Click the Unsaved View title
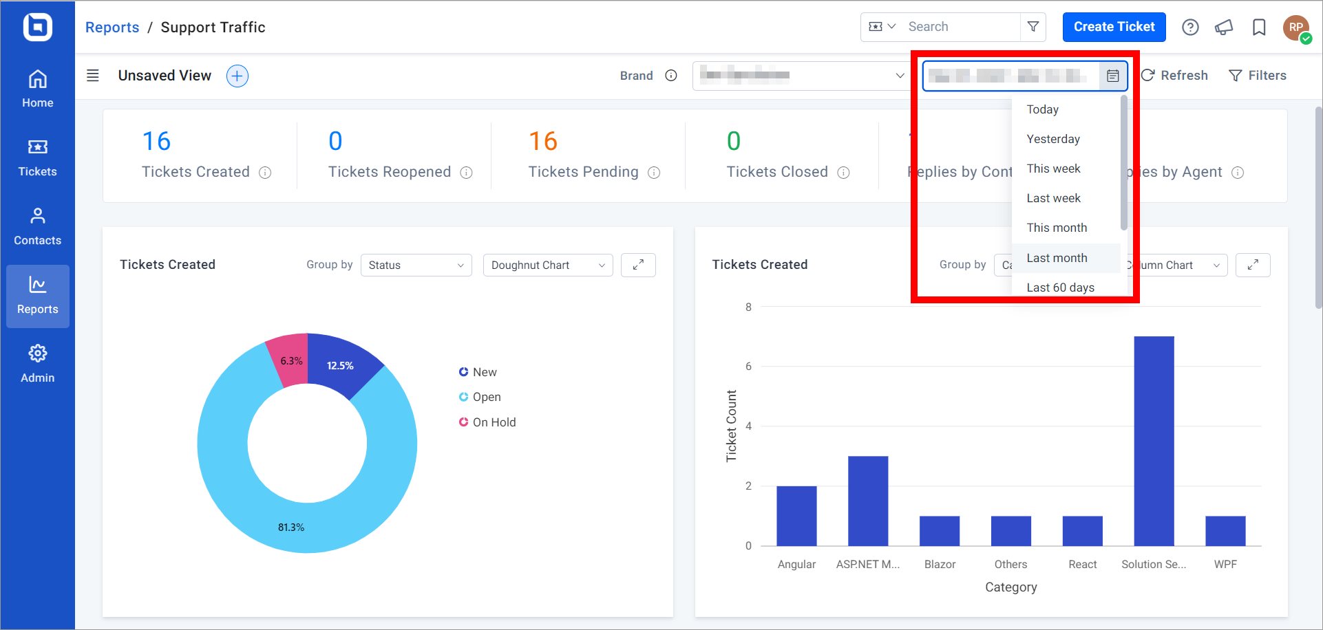Viewport: 1323px width, 630px height. (x=165, y=76)
